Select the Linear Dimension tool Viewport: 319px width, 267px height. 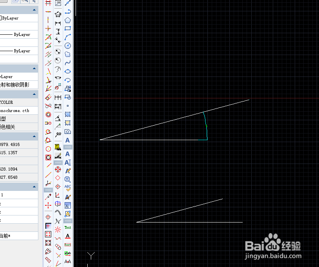pos(58,23)
